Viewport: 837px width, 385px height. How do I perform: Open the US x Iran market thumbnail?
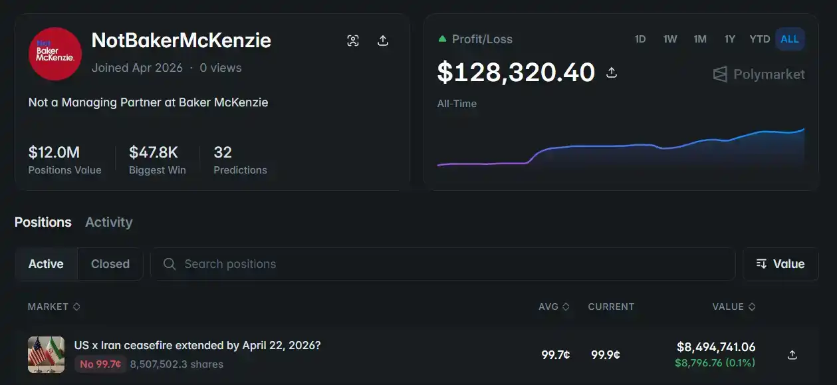pos(46,354)
